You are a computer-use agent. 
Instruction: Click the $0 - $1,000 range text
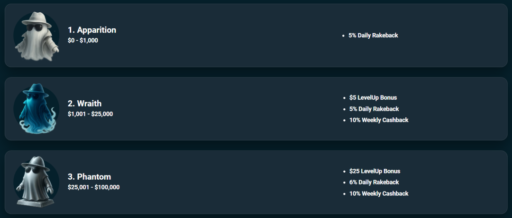[x=83, y=41]
